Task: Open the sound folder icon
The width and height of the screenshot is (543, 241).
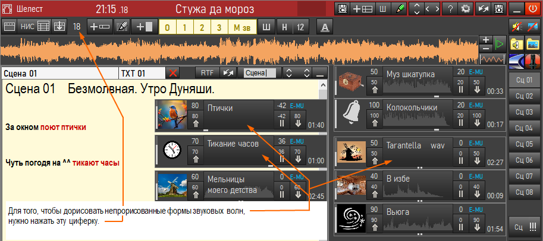Action: (x=517, y=45)
